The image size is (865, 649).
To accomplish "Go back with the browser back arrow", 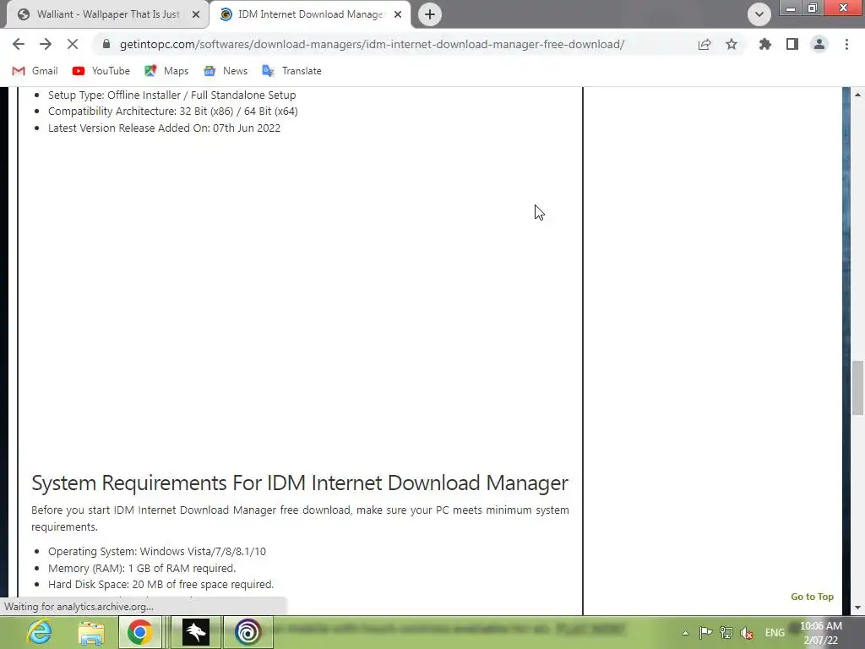I will pos(19,44).
